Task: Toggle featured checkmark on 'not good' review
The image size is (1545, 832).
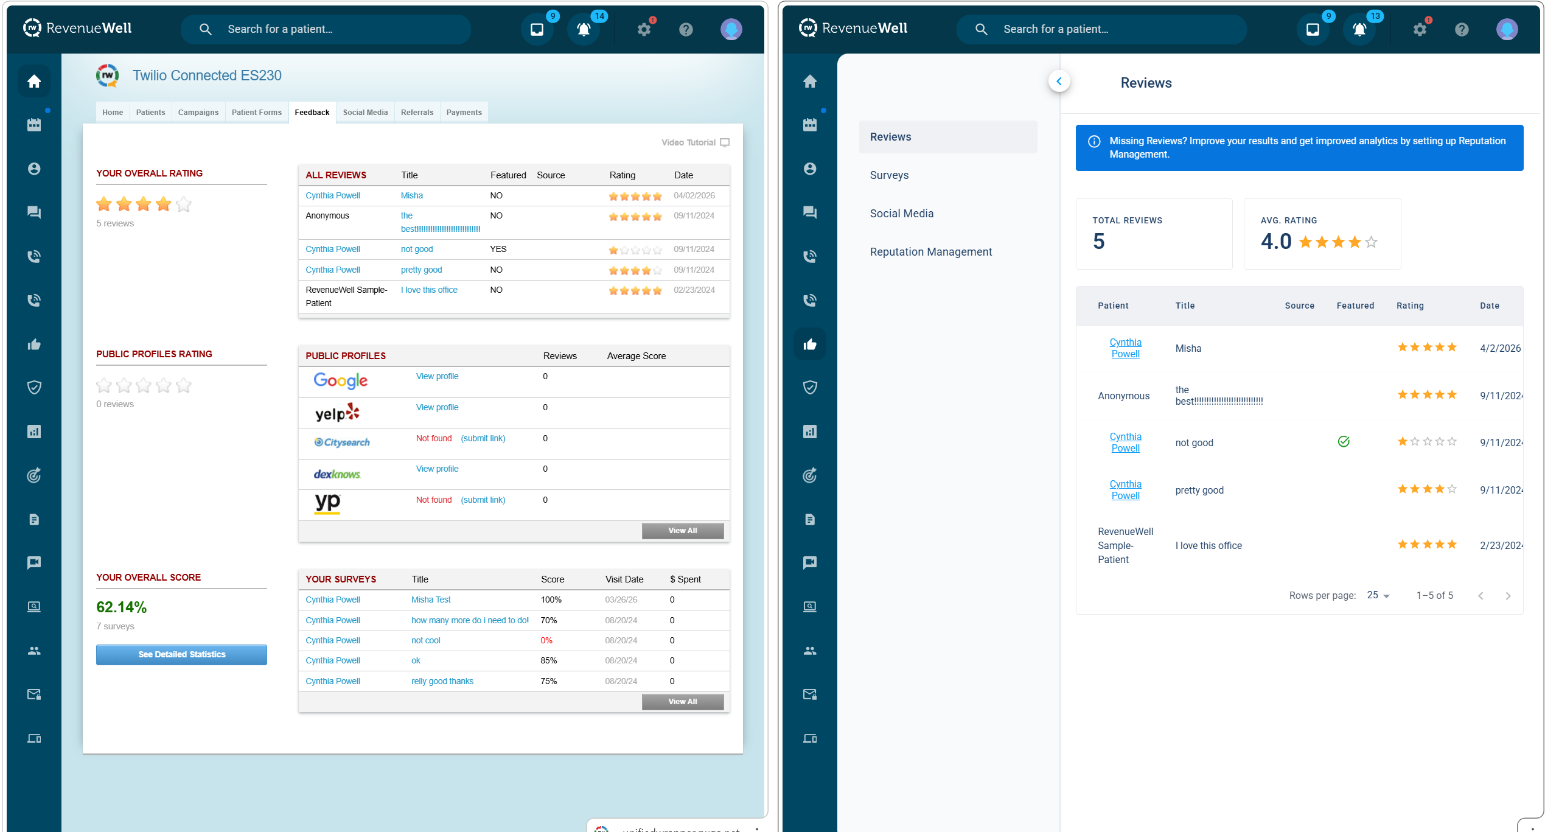Action: coord(1344,442)
